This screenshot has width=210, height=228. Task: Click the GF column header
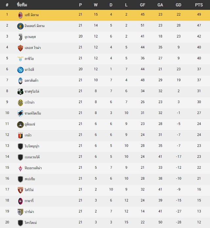tap(142, 5)
